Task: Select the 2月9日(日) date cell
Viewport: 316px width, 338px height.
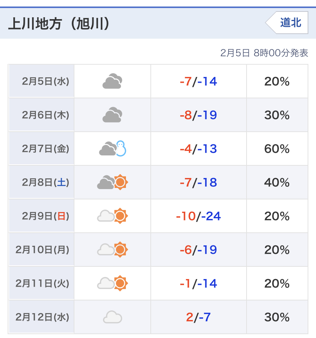Action: [x=45, y=216]
